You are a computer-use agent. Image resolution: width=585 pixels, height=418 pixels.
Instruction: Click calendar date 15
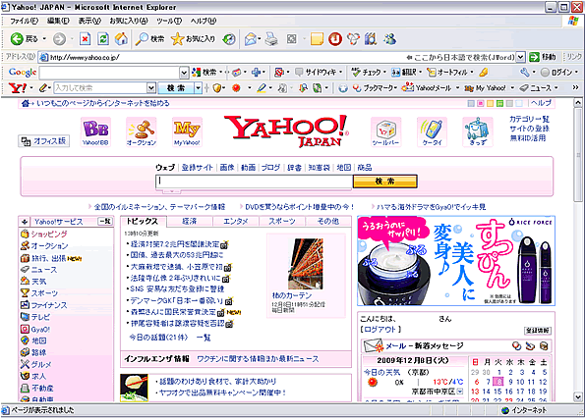pos(497,392)
